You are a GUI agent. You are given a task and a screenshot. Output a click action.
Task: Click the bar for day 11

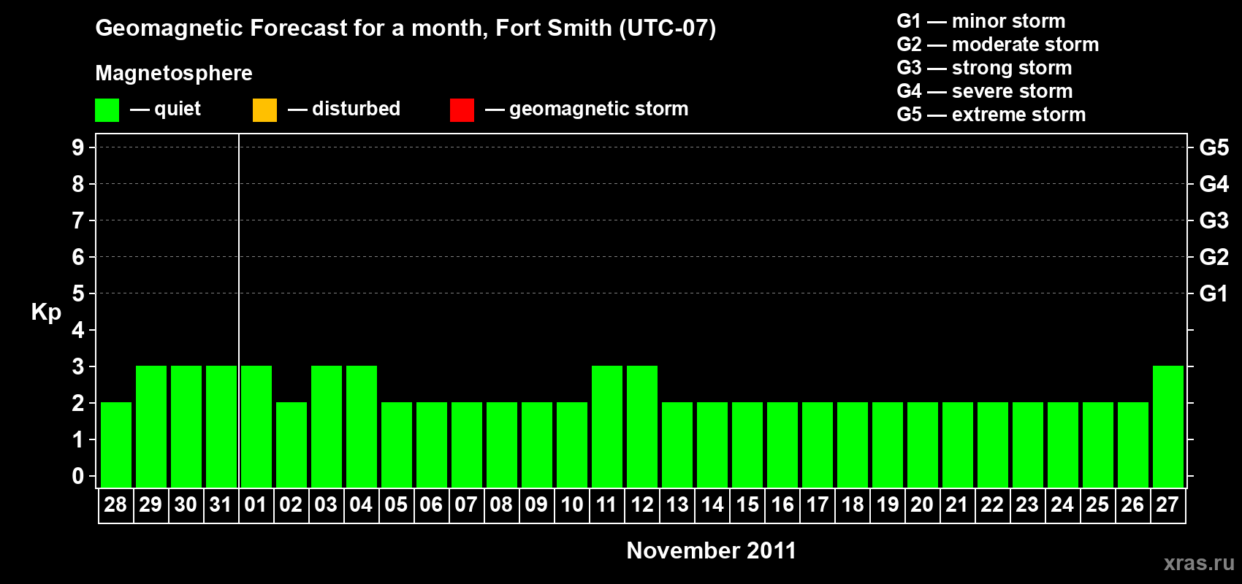point(607,426)
